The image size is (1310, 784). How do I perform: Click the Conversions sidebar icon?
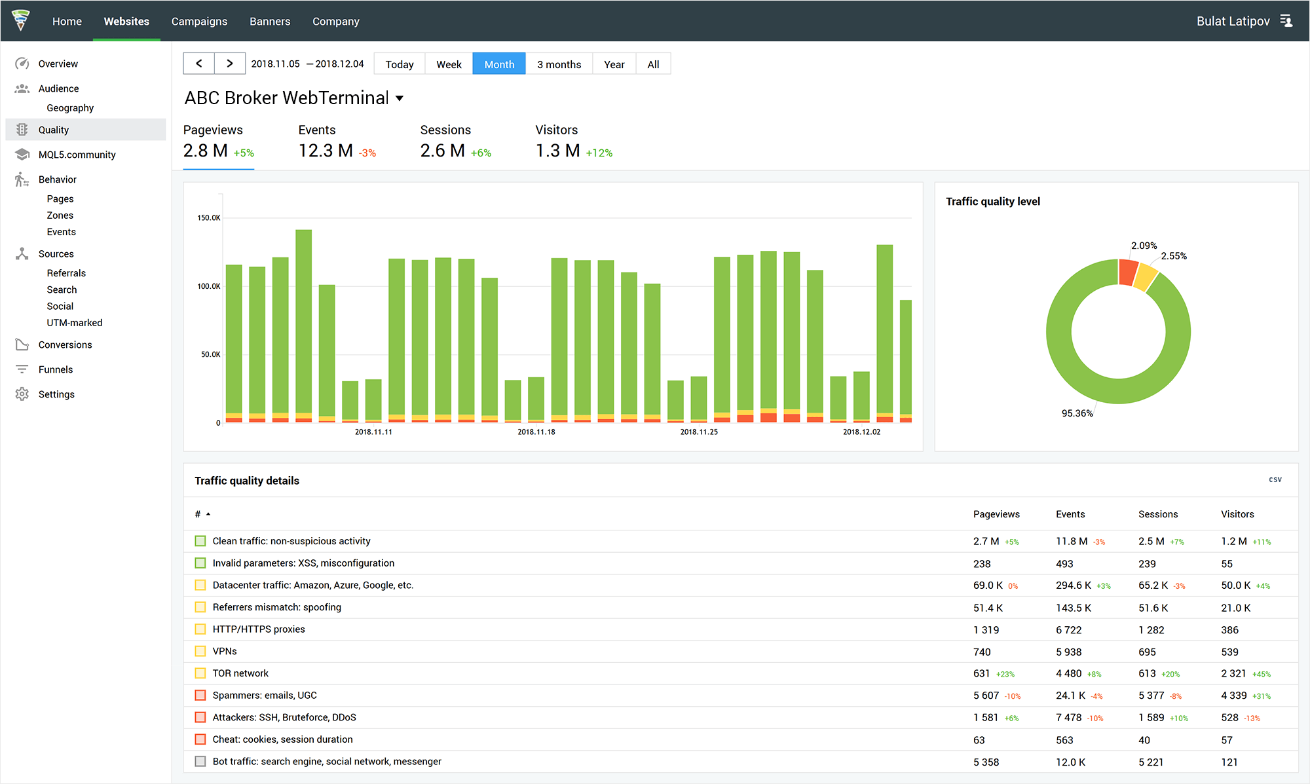point(20,343)
